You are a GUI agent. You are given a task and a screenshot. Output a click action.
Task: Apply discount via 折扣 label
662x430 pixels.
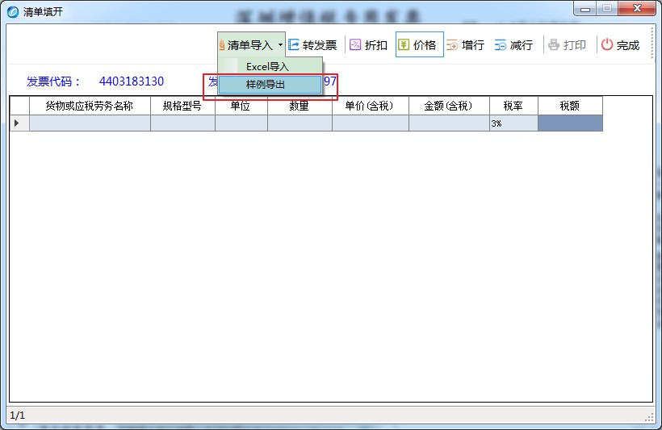[x=375, y=45]
